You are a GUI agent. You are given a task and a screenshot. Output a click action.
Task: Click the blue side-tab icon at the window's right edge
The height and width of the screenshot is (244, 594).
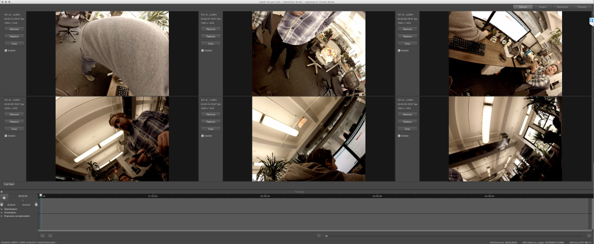click(591, 21)
